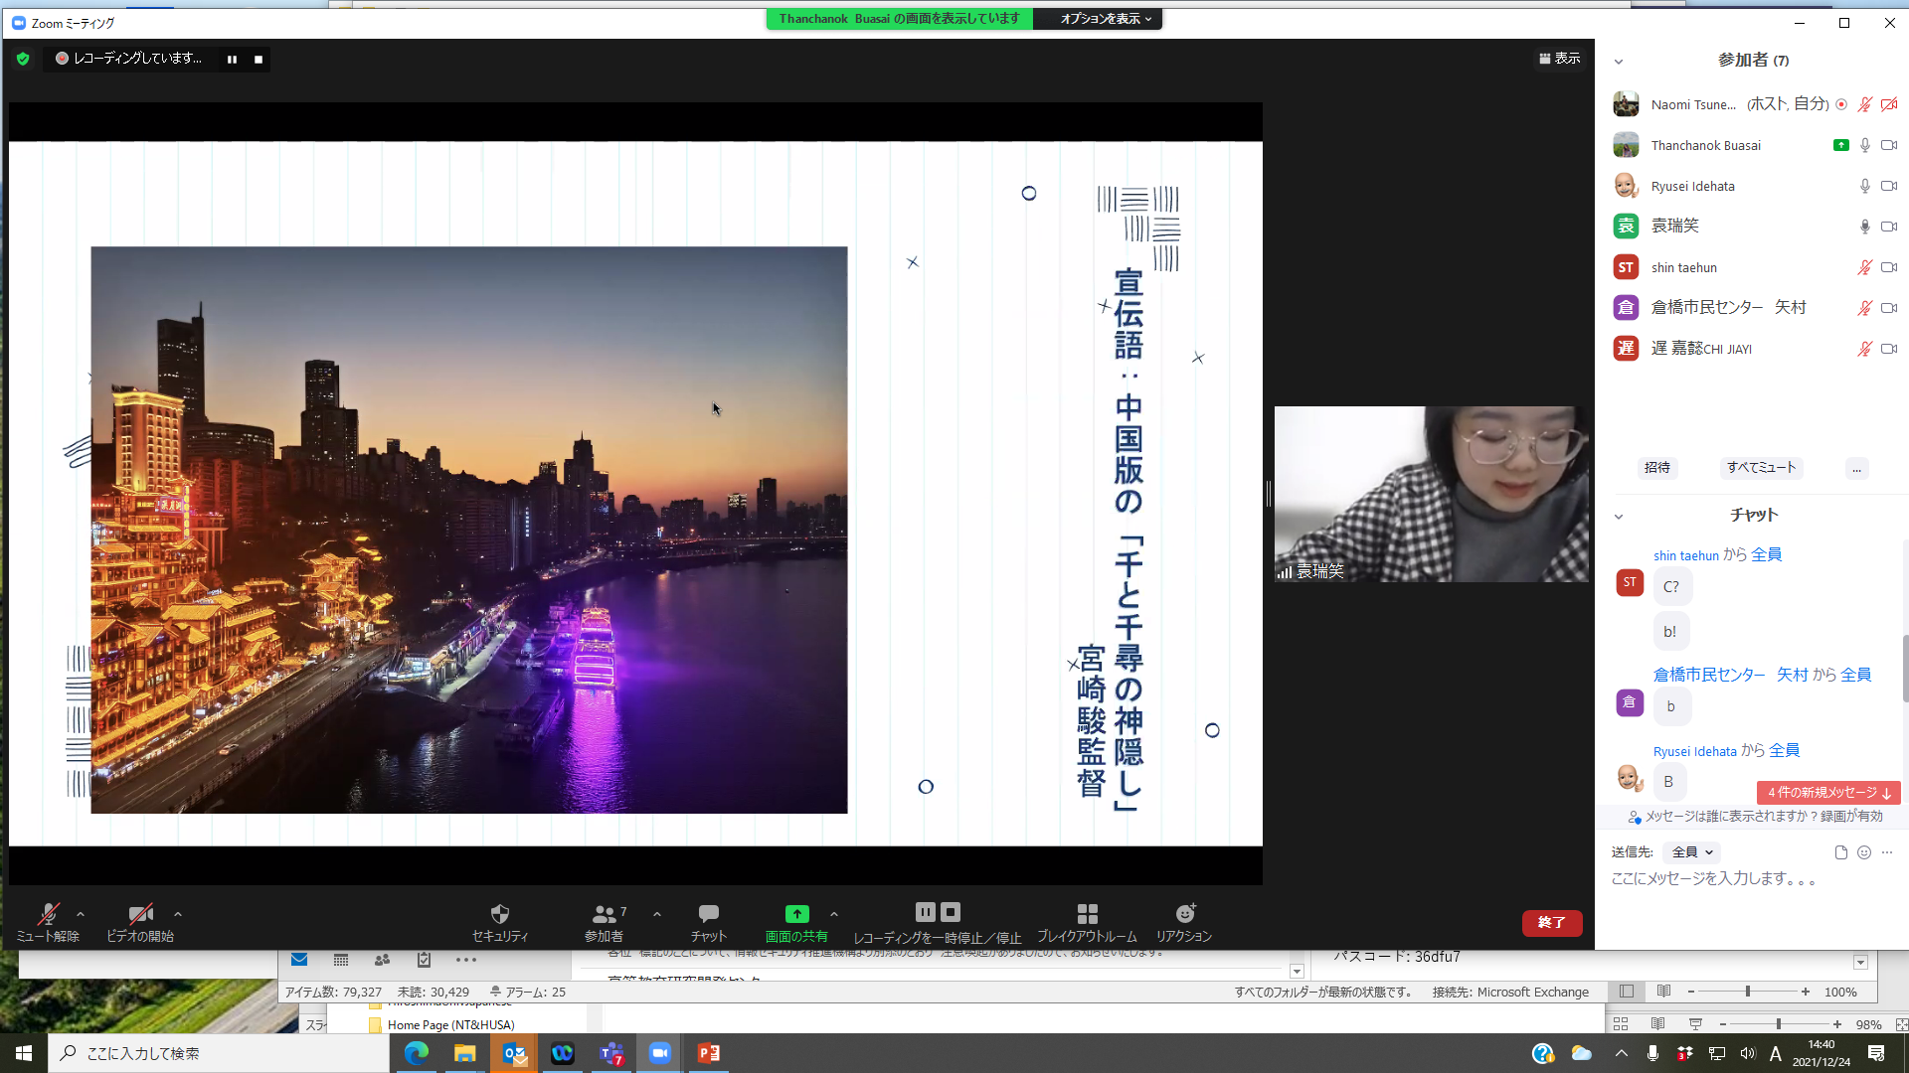
Task: Open Outlook people icon behind Zoom
Action: (382, 960)
